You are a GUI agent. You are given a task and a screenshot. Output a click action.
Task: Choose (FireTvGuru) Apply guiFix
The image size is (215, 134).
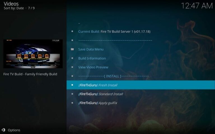tap(141, 103)
